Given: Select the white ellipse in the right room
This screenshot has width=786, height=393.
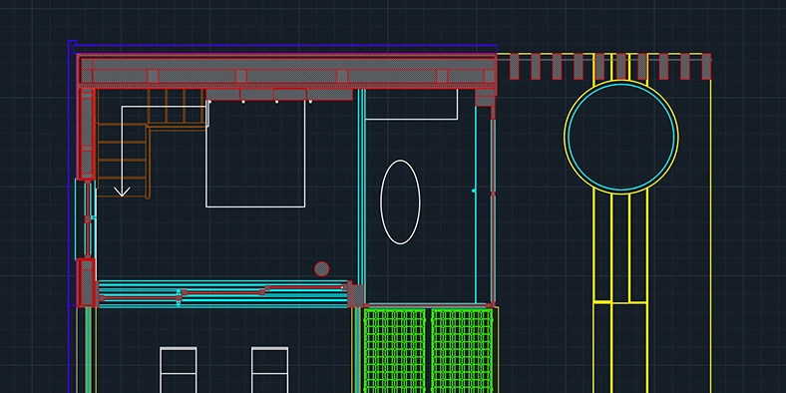Looking at the screenshot, I should (x=400, y=202).
